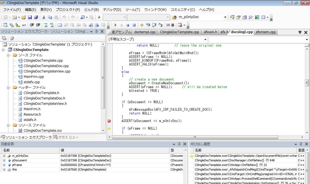Save the current file with floppy icon

(x=30, y=17)
